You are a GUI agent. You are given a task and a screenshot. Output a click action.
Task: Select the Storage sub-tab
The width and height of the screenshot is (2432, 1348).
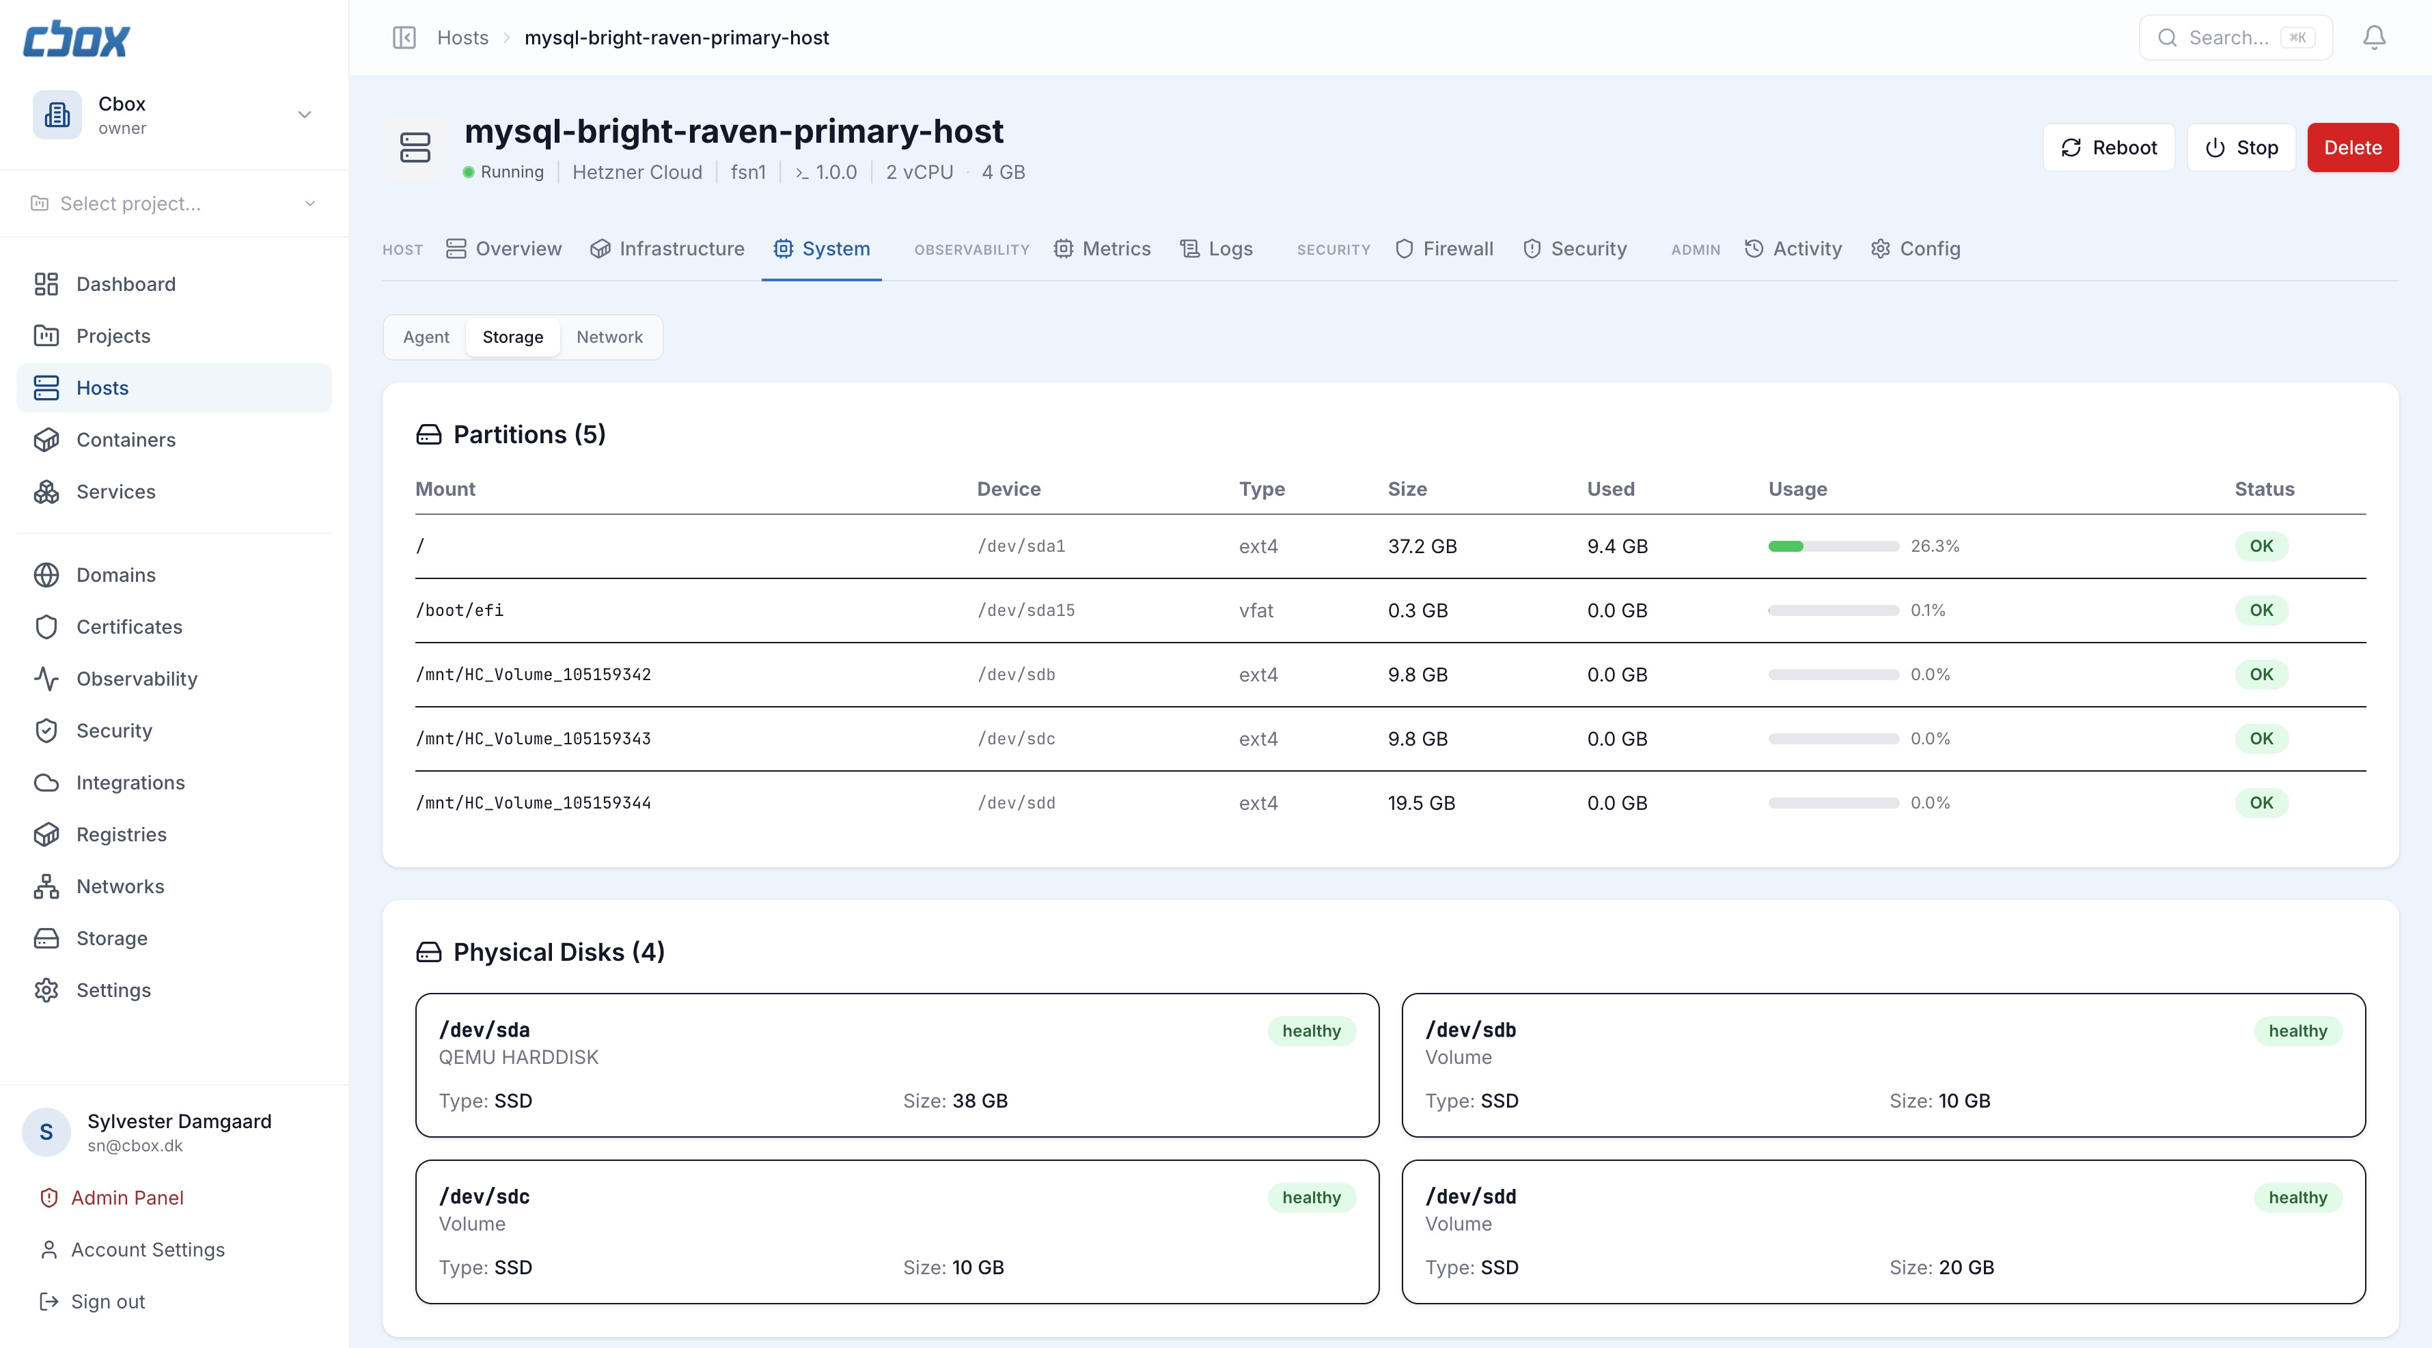click(x=512, y=337)
